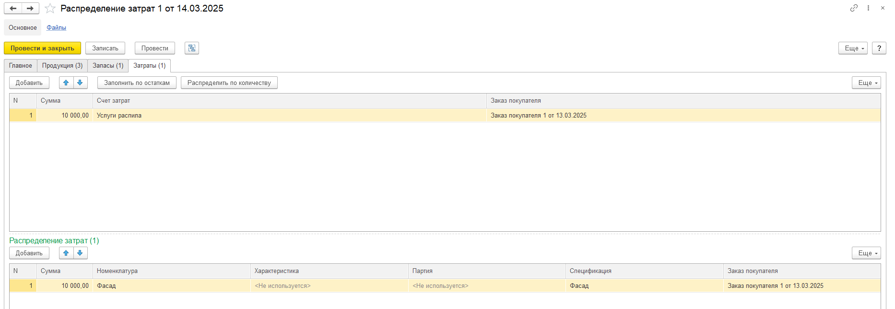This screenshot has height=309, width=895.
Task: Expand the top-level Еще dropdown
Action: tap(853, 48)
